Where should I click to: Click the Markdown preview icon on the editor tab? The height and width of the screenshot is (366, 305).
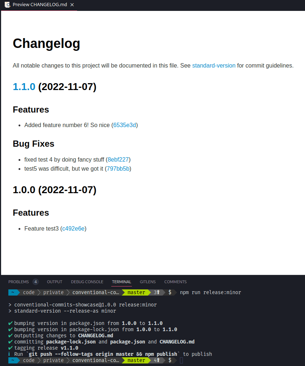tap(8, 5)
